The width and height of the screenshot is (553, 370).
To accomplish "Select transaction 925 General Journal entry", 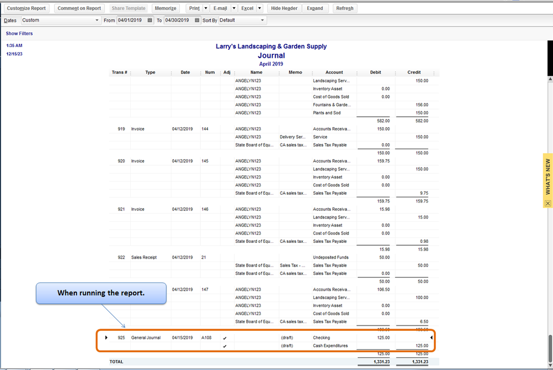I will 274,337.
